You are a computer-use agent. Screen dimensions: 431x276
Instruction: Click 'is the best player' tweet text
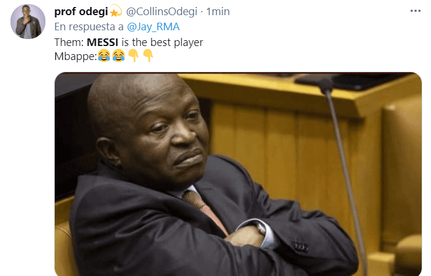tap(162, 43)
